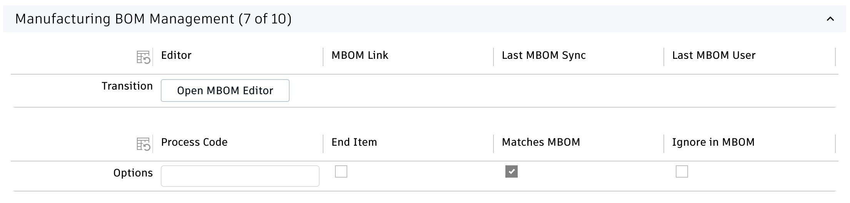Uncheck the Matches MBOM checkbox

coord(511,171)
